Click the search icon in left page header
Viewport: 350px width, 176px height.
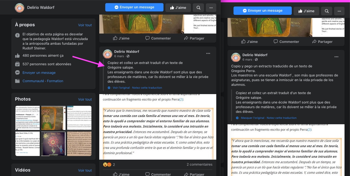199,8
